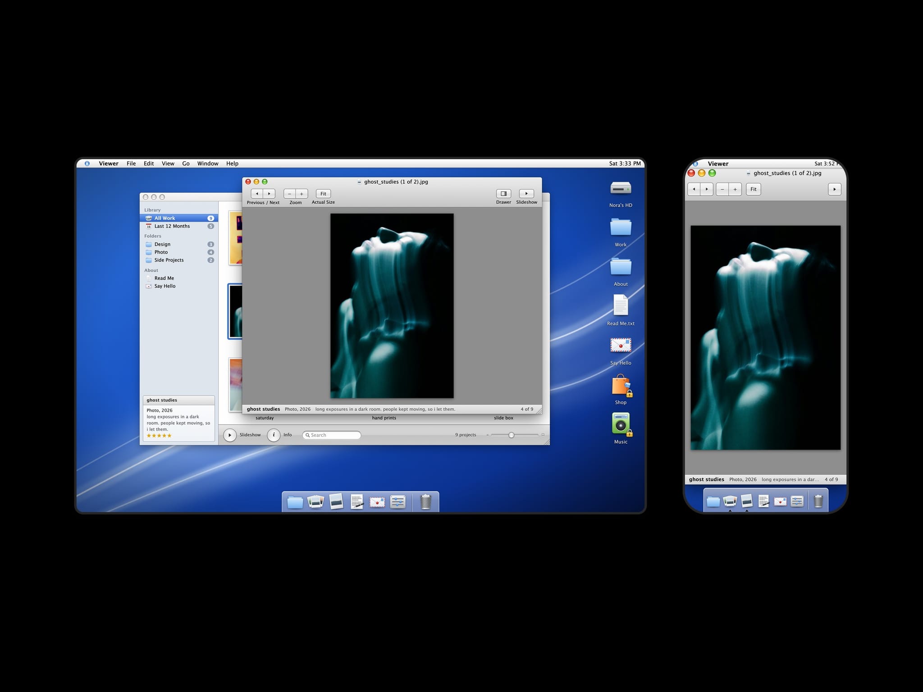Open Read Me in sidebar About section
Image resolution: width=923 pixels, height=692 pixels.
point(179,278)
